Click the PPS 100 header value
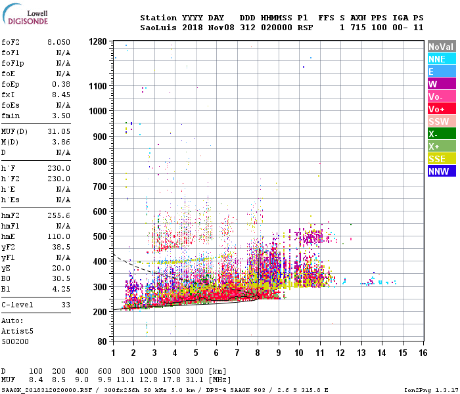The height and width of the screenshot is (394, 460). tap(379, 28)
